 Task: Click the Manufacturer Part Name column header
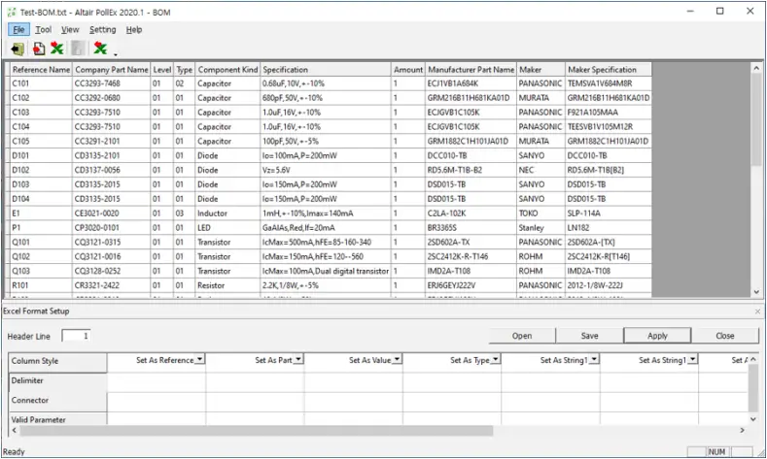tap(471, 70)
